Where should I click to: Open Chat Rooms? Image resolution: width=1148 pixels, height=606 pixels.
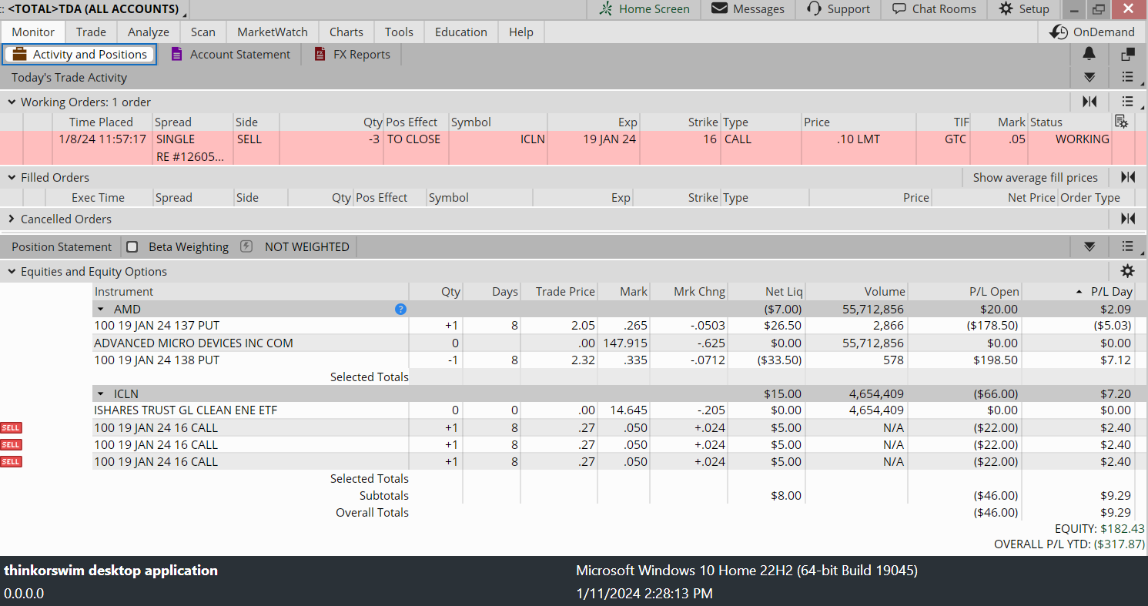pos(933,9)
